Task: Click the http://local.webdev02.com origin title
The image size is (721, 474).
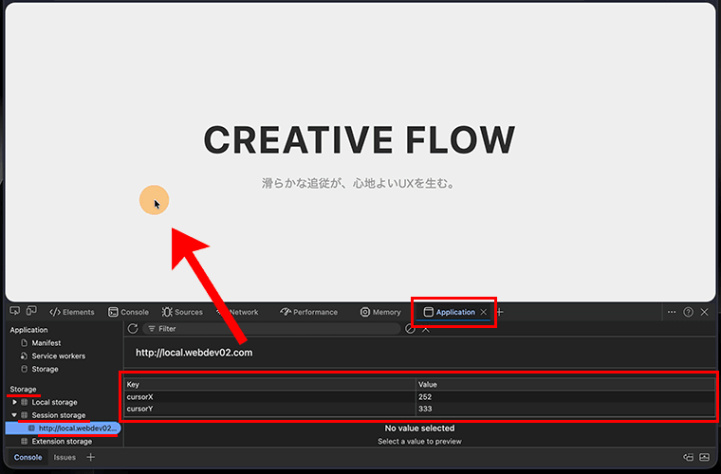Action: 194,353
